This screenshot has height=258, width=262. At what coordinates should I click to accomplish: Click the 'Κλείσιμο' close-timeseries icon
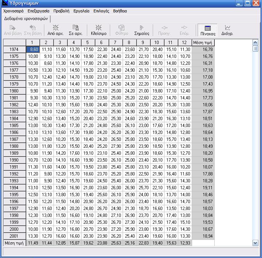coord(99,30)
